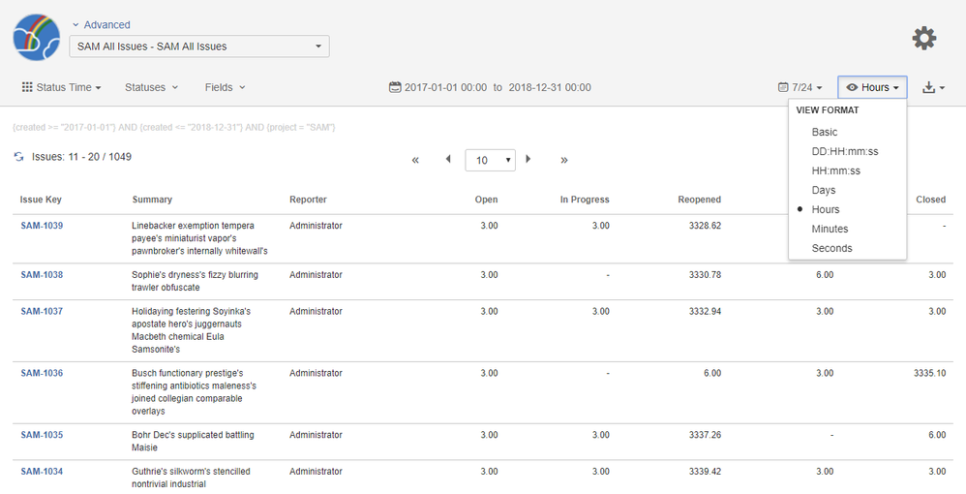Go to first page of results

[x=415, y=160]
